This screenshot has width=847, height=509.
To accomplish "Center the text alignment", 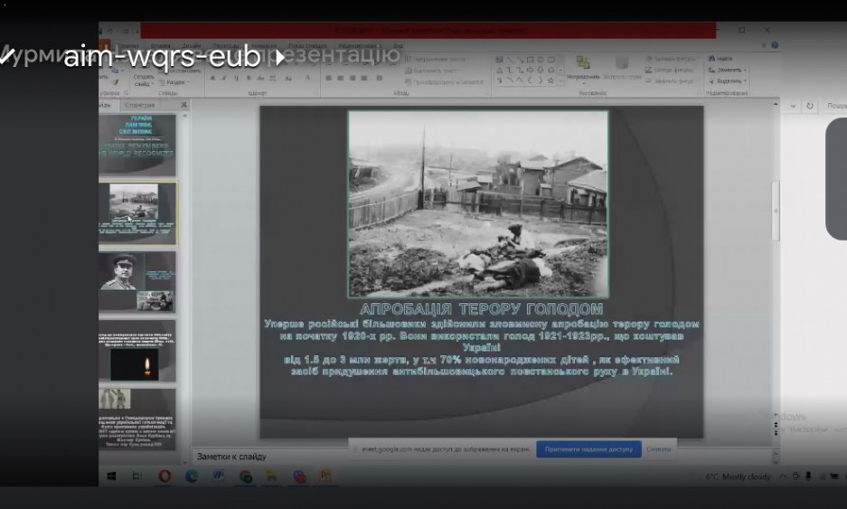I will pyautogui.click(x=340, y=79).
